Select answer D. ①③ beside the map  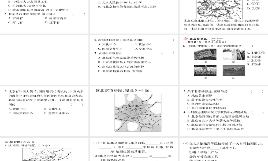pyautogui.click(x=253, y=8)
